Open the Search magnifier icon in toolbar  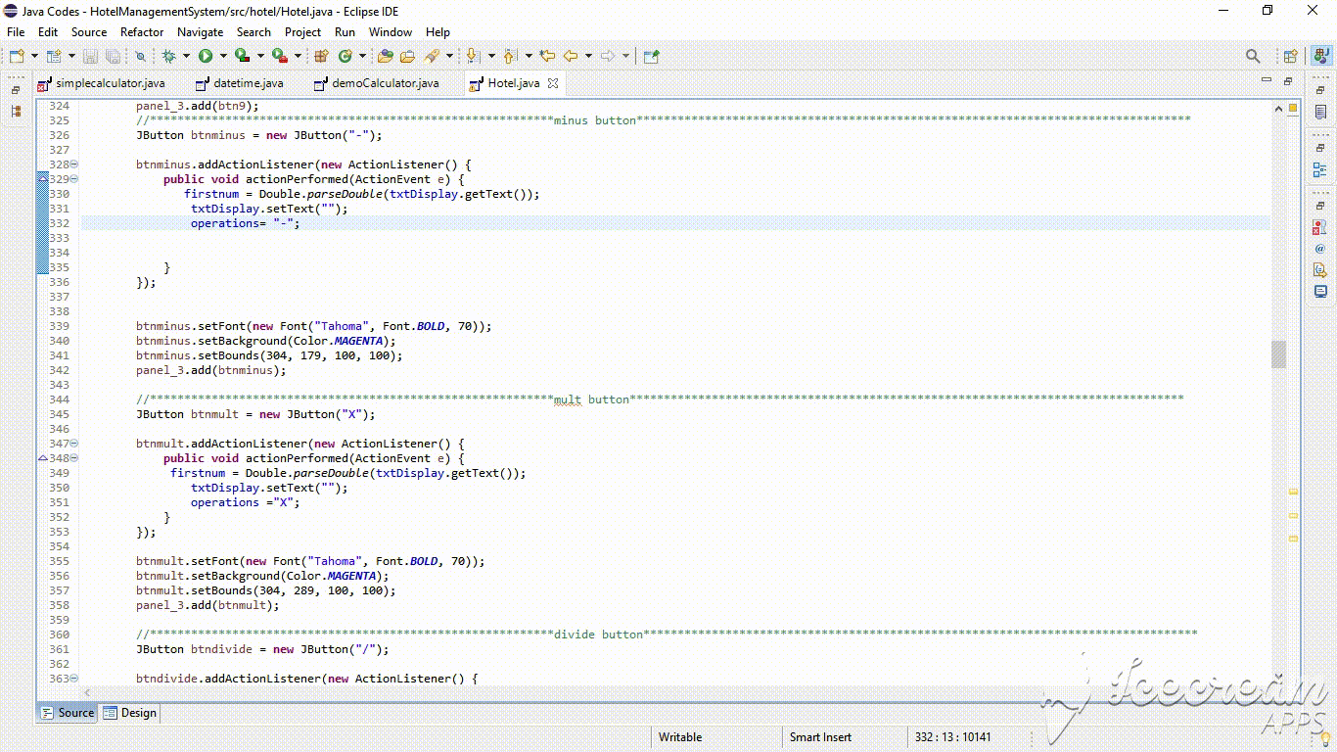click(1253, 57)
